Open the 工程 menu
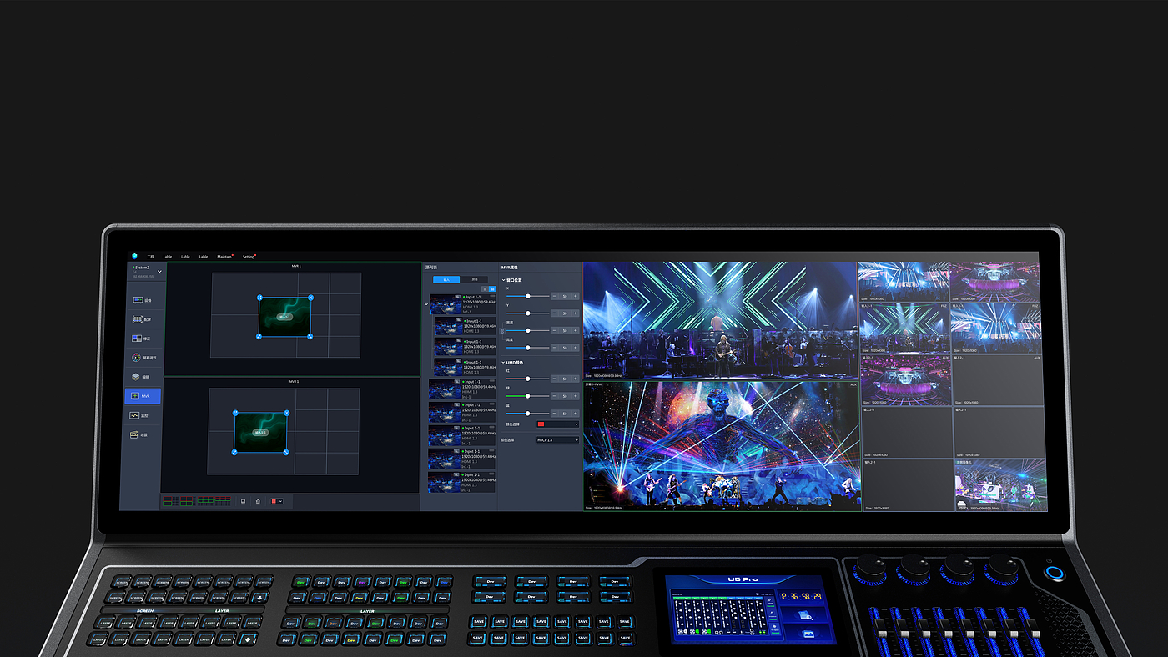Image resolution: width=1168 pixels, height=657 pixels. 151,257
